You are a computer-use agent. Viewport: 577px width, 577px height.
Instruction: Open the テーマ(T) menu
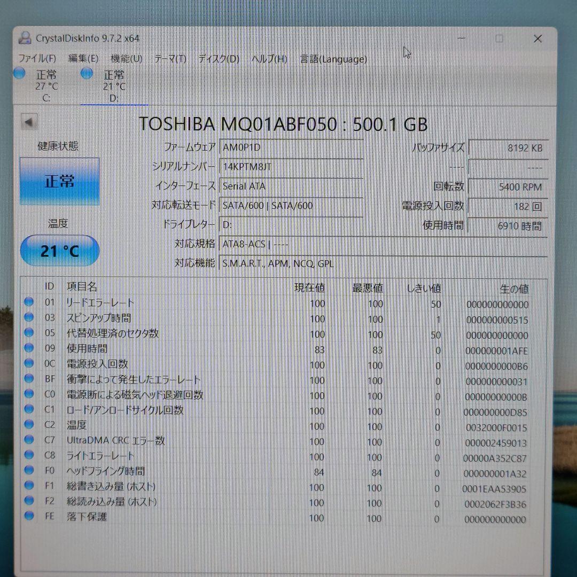coord(169,59)
